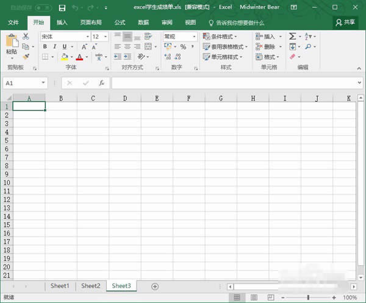
Task: Toggle Bold formatting
Action: [45, 47]
